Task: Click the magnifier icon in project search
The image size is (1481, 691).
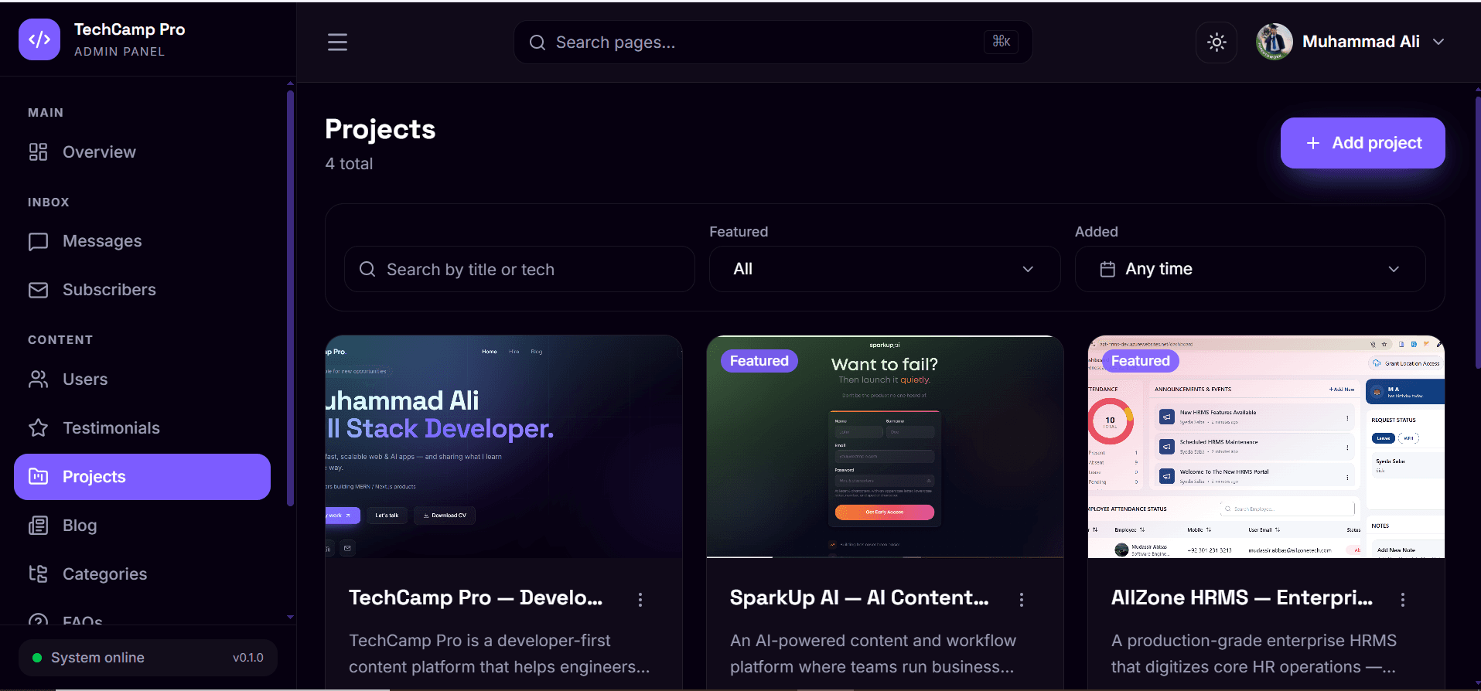Action: tap(367, 269)
